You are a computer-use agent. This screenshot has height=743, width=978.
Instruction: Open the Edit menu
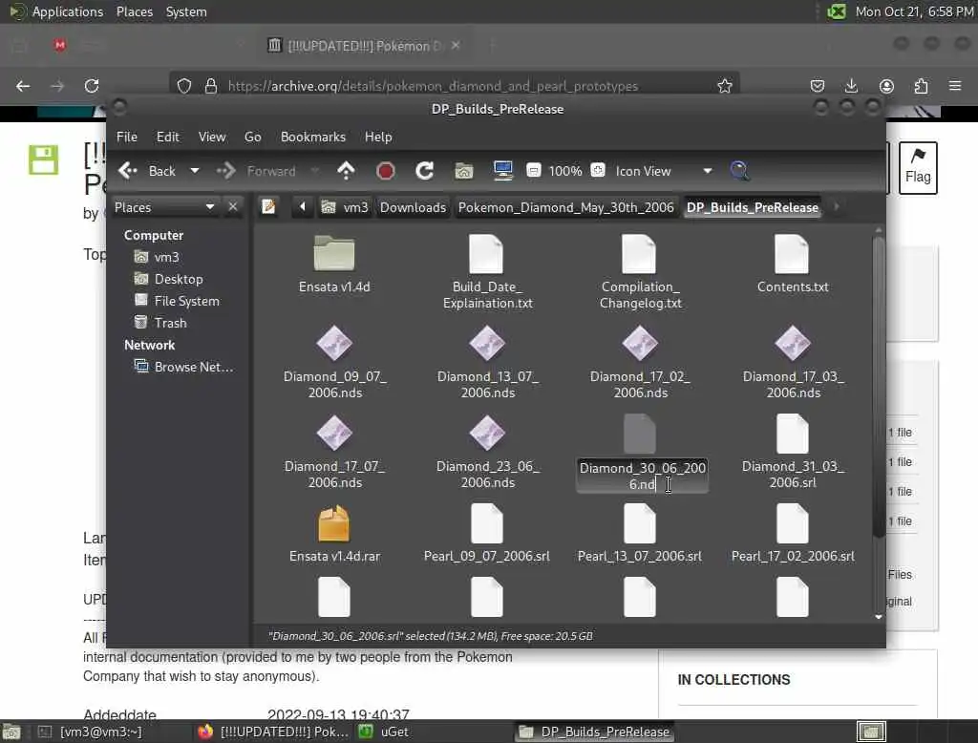pyautogui.click(x=167, y=137)
